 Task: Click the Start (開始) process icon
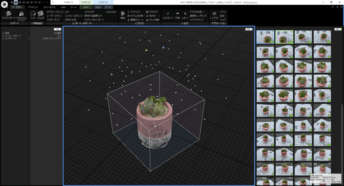click(x=123, y=15)
